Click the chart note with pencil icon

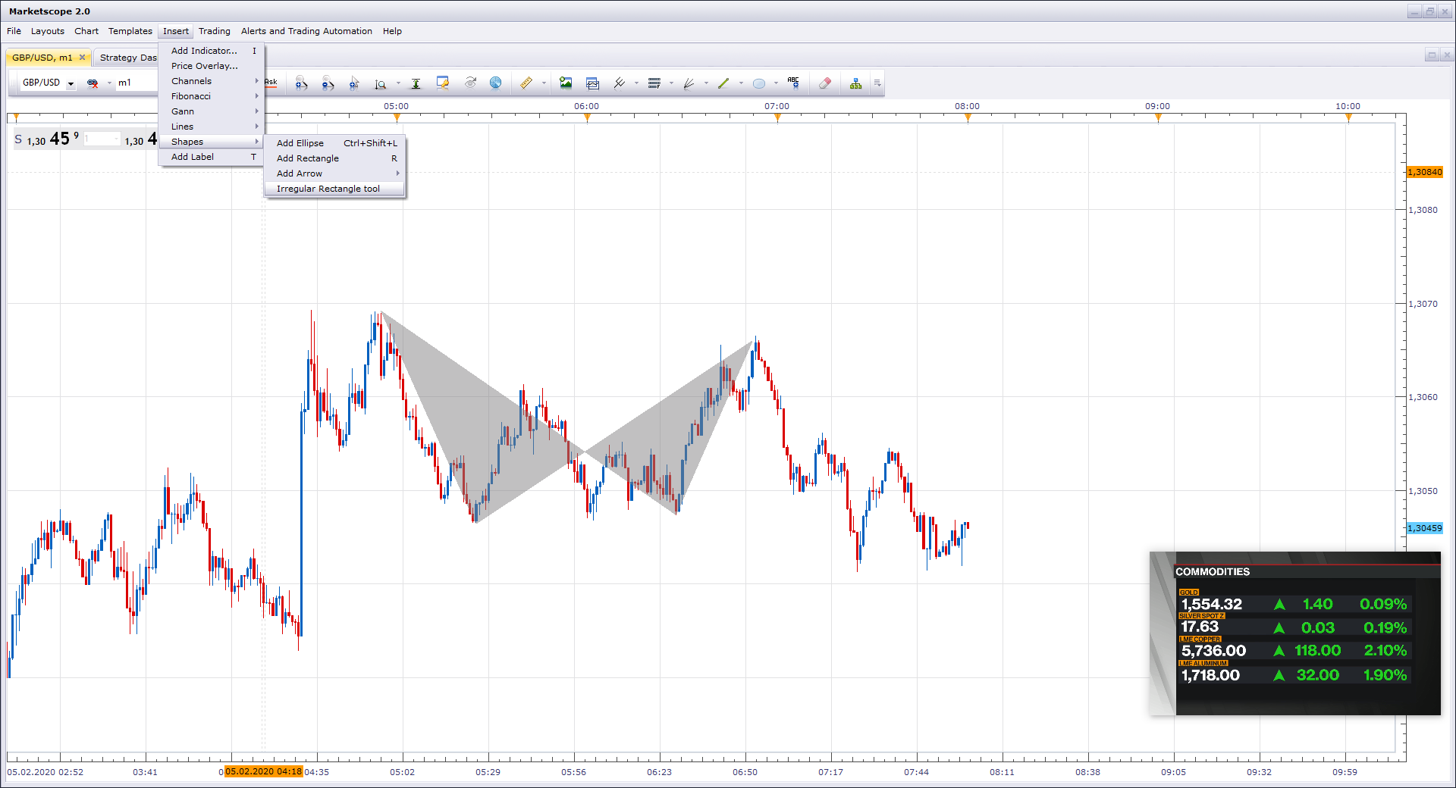[x=443, y=83]
